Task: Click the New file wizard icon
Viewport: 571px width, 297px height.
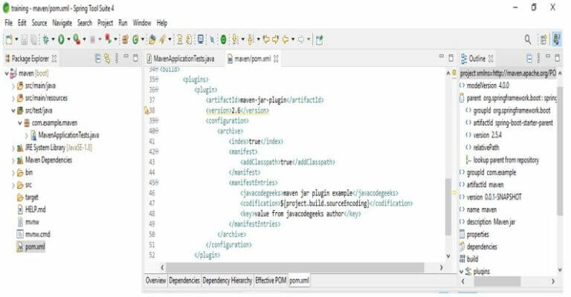Action: click(9, 39)
